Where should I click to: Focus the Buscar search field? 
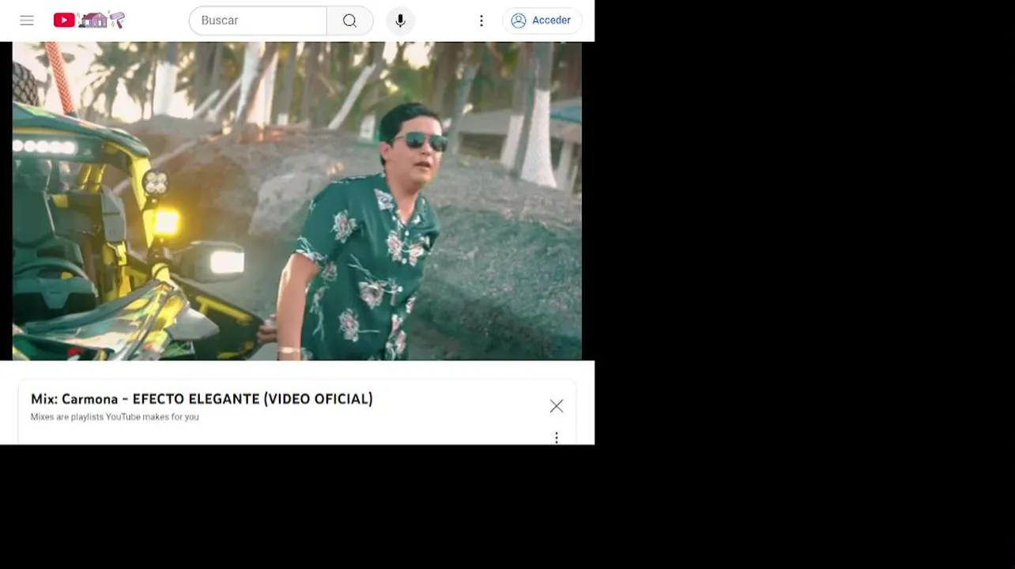258,21
